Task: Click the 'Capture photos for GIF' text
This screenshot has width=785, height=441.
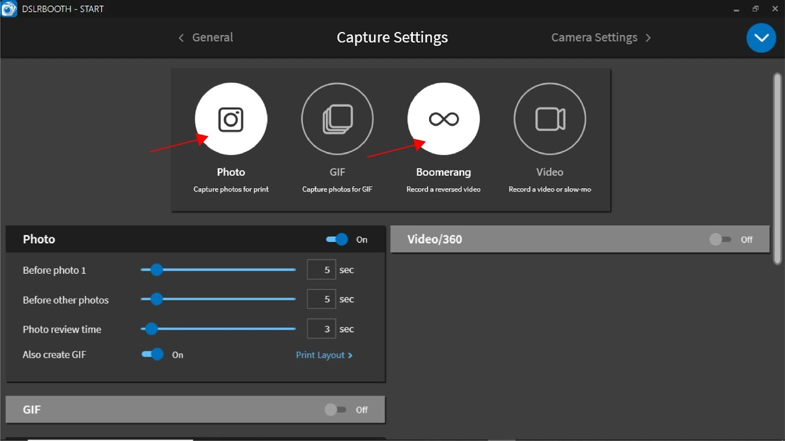Action: (x=337, y=189)
